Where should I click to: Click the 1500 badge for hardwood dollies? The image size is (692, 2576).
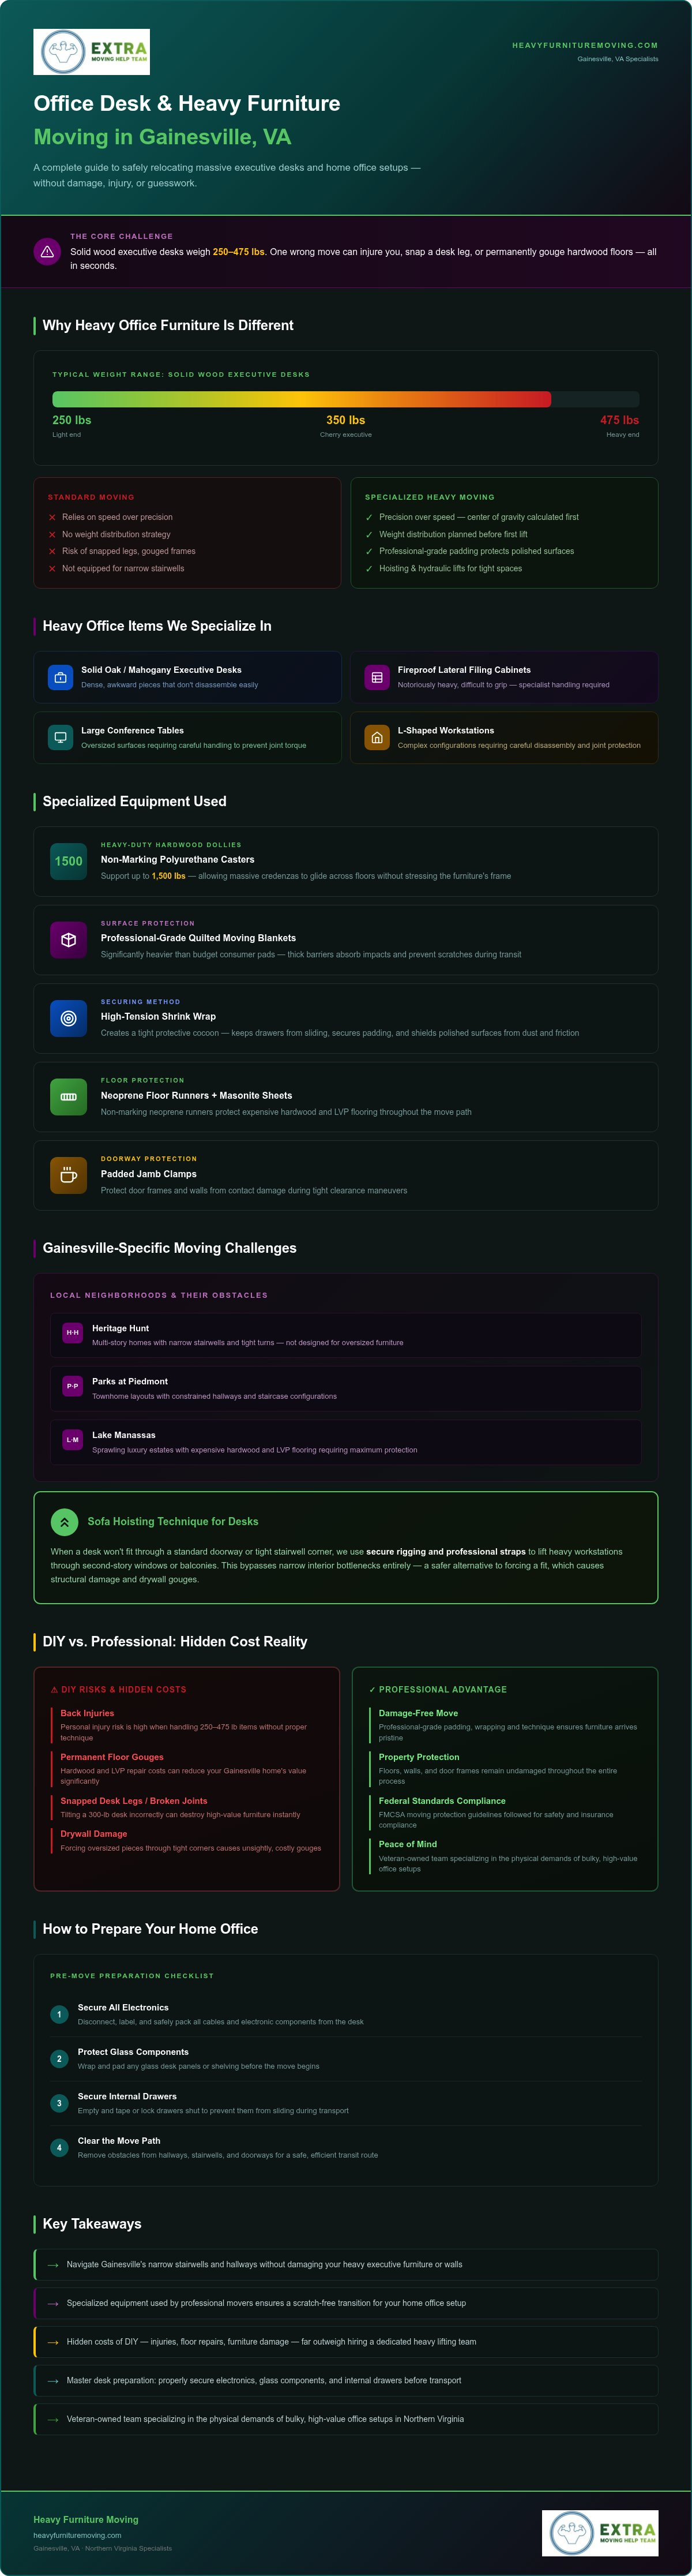[69, 861]
